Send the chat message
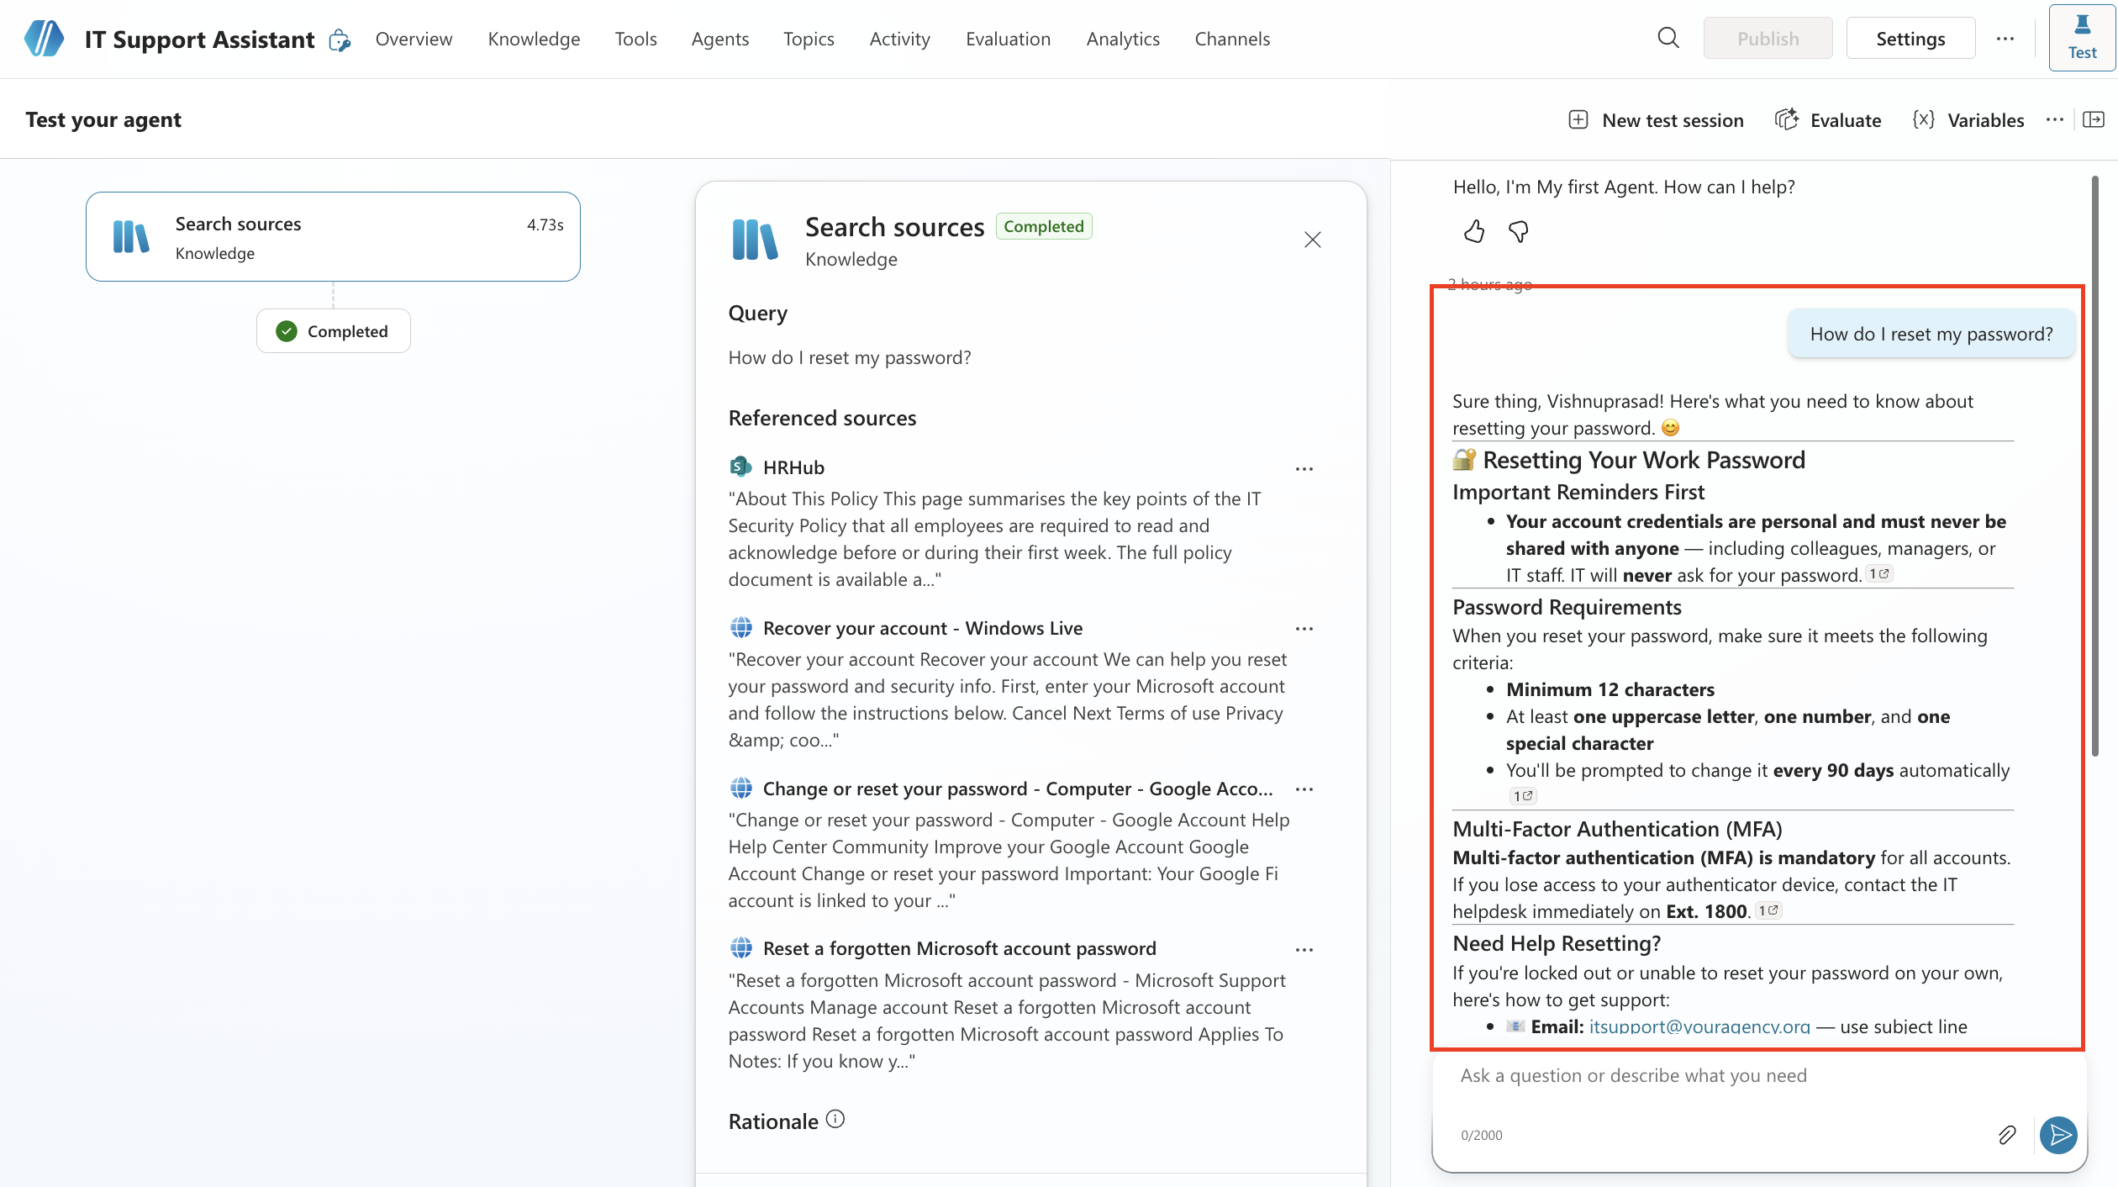2118x1187 pixels. pos(2059,1135)
